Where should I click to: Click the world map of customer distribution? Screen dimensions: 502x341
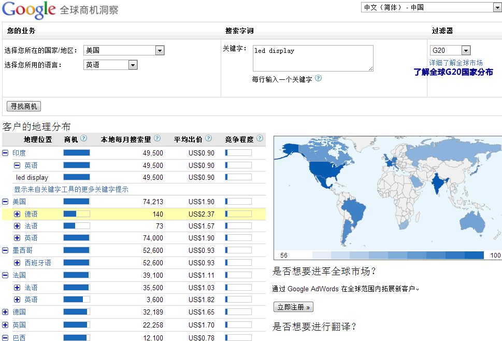(x=388, y=192)
